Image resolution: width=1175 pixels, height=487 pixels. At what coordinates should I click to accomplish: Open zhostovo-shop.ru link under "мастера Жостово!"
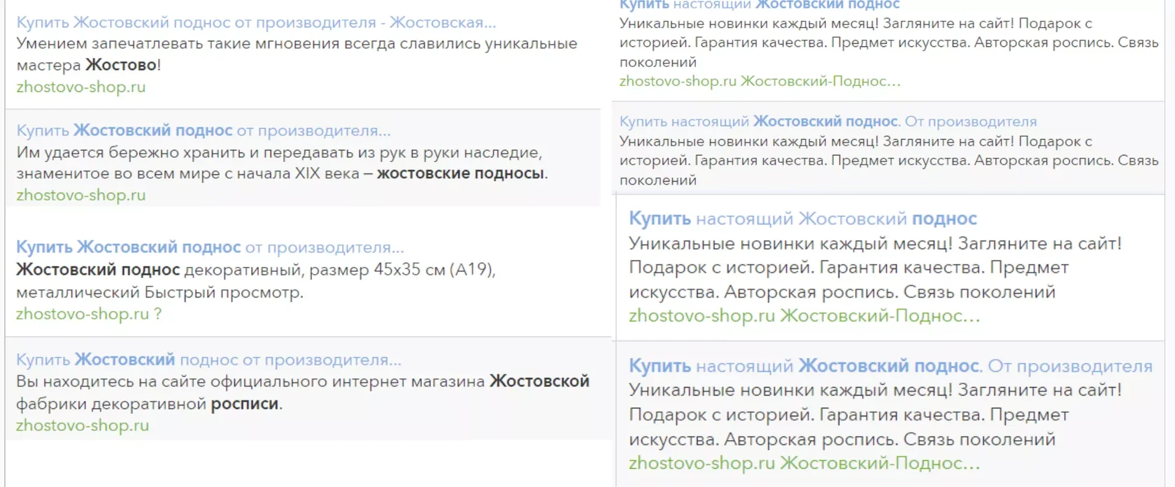pyautogui.click(x=81, y=87)
